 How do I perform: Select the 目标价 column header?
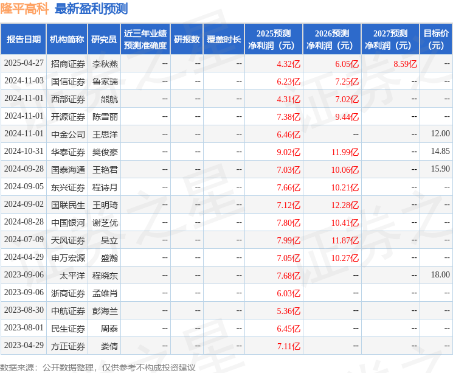436,40
